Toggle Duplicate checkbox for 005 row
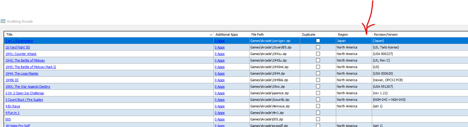The height and width of the screenshot is (127, 468). click(318, 119)
